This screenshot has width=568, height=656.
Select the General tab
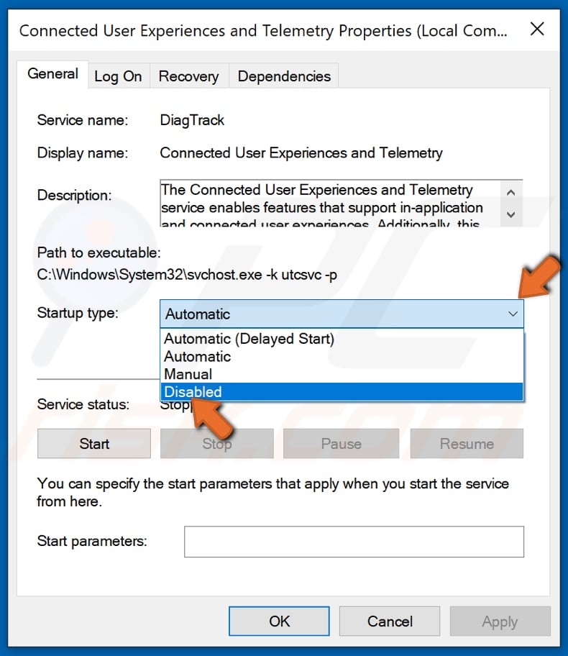[52, 73]
